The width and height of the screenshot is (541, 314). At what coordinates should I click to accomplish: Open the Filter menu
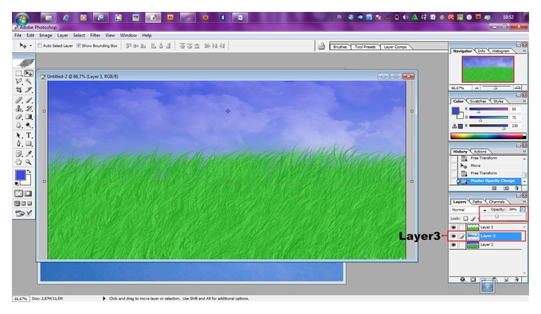95,35
